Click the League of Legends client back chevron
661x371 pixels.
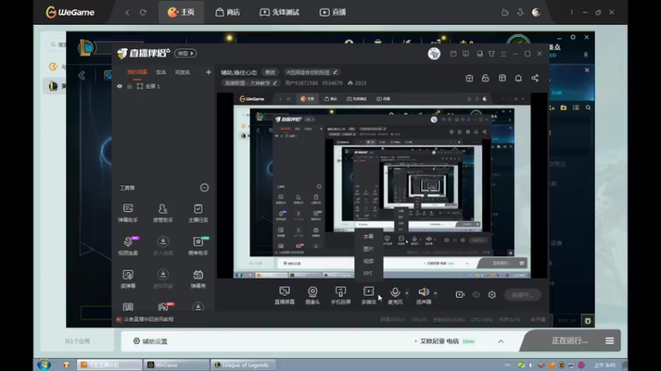pos(82,76)
